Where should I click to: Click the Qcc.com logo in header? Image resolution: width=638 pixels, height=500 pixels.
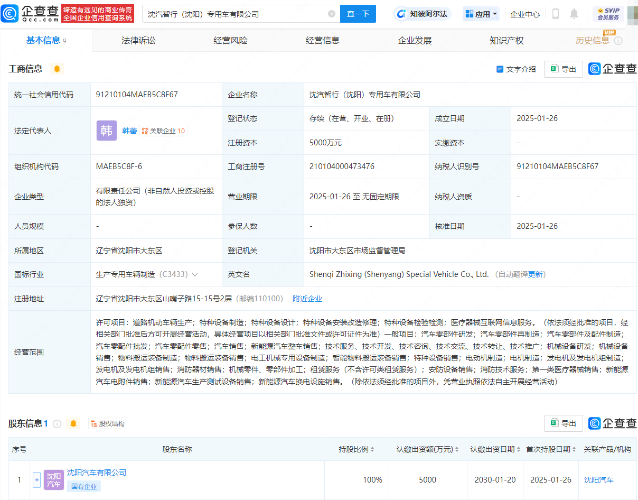(x=30, y=14)
